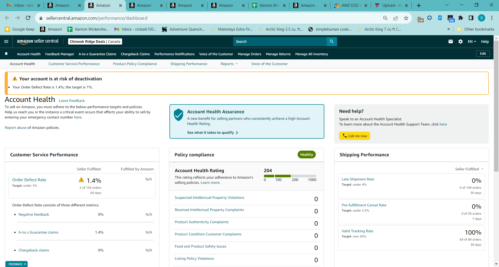Click the Google Keep bookmark
The height and width of the screenshot is (267, 499).
pos(20,29)
